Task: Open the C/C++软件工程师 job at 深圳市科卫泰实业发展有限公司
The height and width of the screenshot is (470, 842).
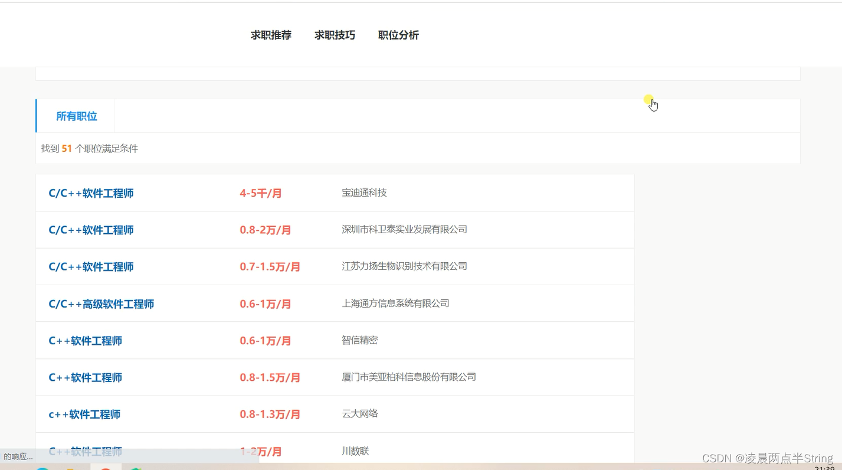Action: pyautogui.click(x=91, y=230)
